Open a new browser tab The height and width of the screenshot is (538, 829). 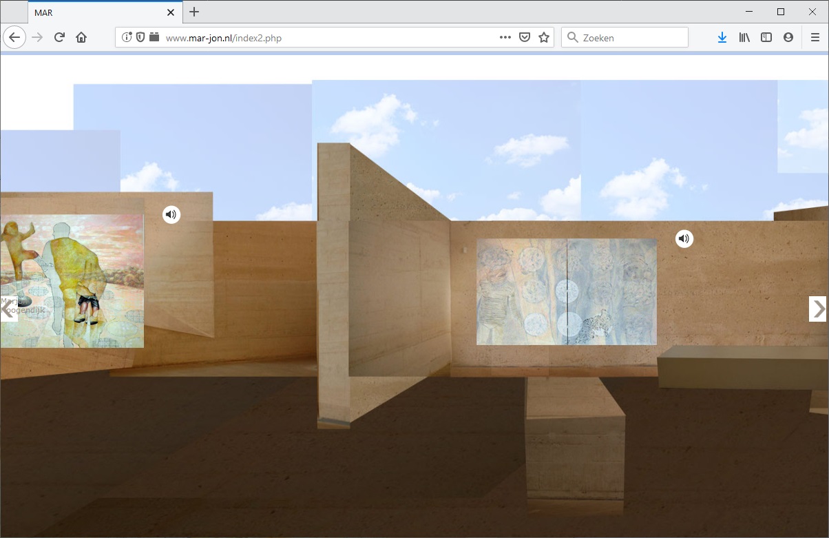[x=194, y=12]
